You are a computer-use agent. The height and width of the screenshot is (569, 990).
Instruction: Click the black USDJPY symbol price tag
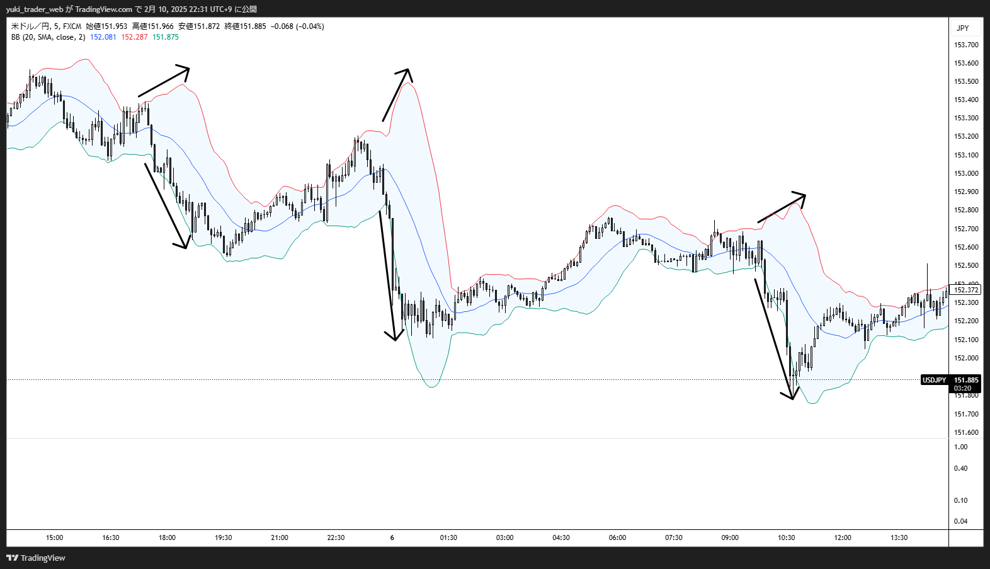click(935, 380)
